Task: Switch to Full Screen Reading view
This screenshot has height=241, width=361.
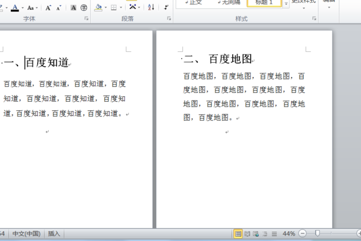Action: pos(247,234)
